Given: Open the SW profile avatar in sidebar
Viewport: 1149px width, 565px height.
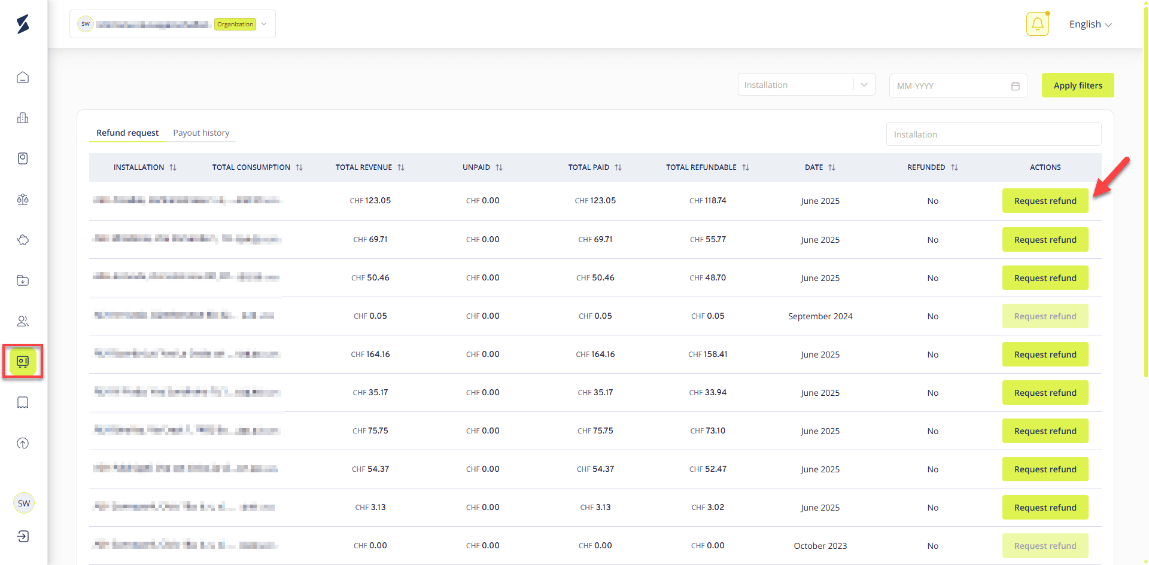Looking at the screenshot, I should 24,503.
